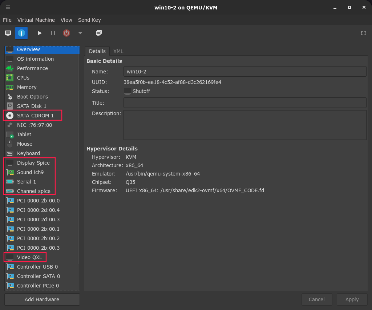The width and height of the screenshot is (372, 310).
Task: Open the Virtual Machine menu
Action: (36, 20)
